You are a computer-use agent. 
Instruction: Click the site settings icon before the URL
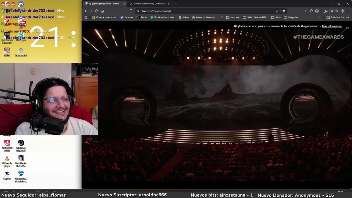point(138,11)
